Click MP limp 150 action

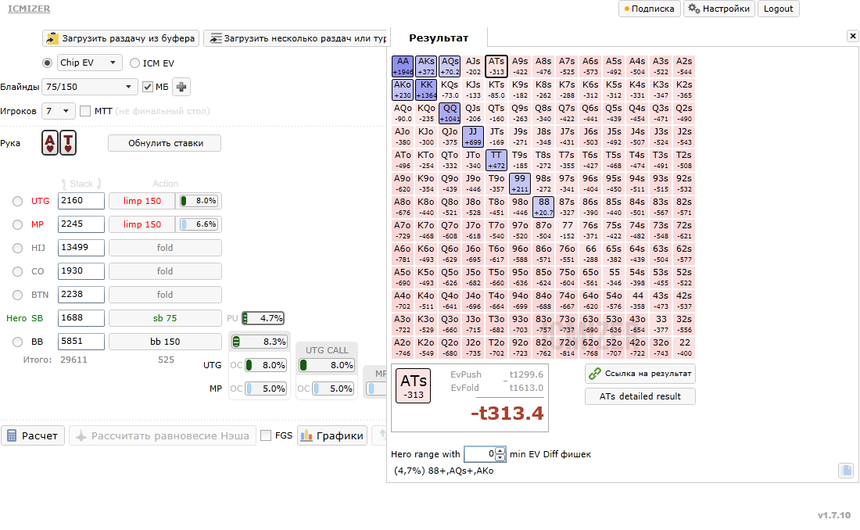click(x=142, y=224)
